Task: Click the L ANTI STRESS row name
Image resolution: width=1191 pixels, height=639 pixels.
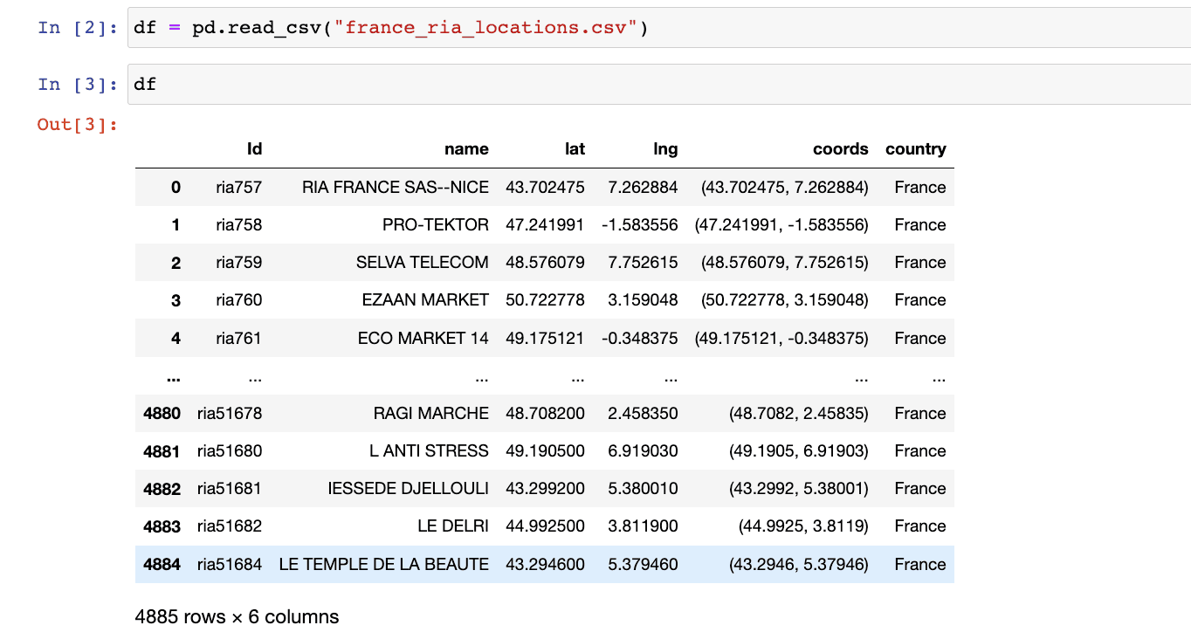Action: click(429, 451)
